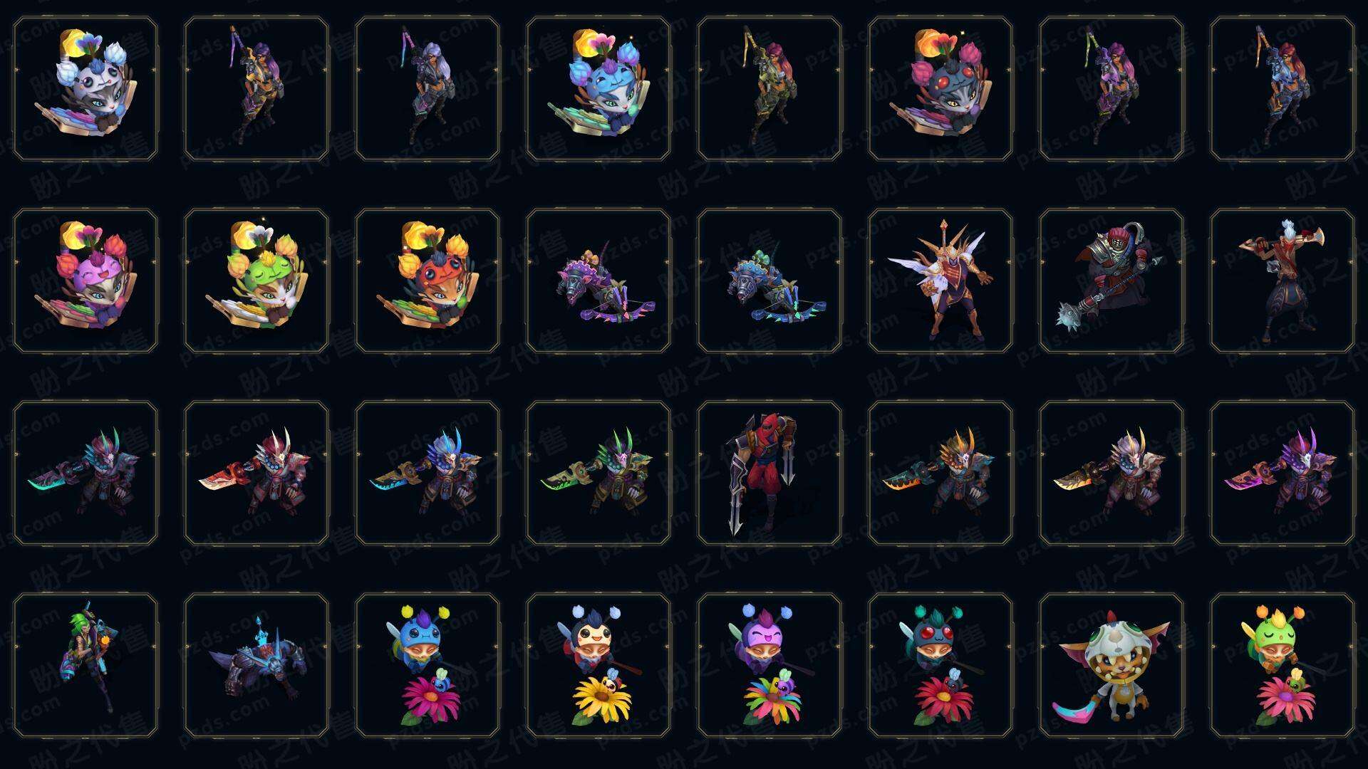This screenshot has height=769, width=1368.
Task: Select bee skin with yellow sunflower
Action: 598,665
